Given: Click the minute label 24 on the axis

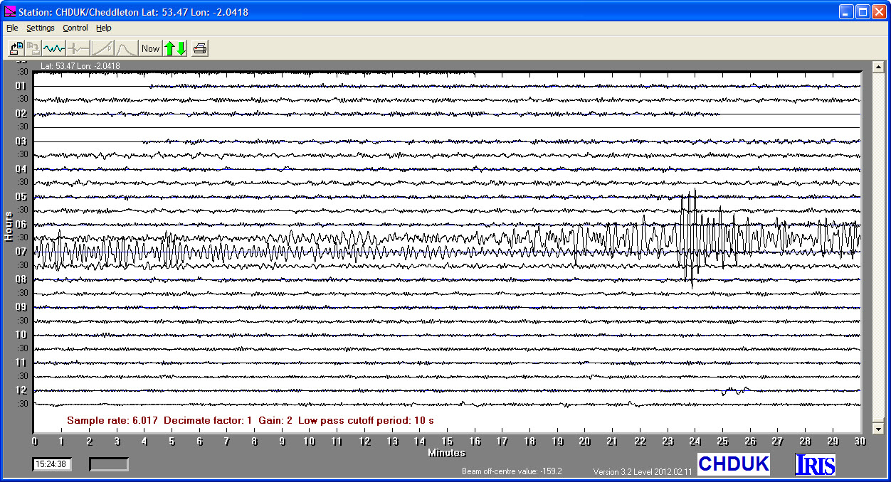Looking at the screenshot, I should 695,441.
